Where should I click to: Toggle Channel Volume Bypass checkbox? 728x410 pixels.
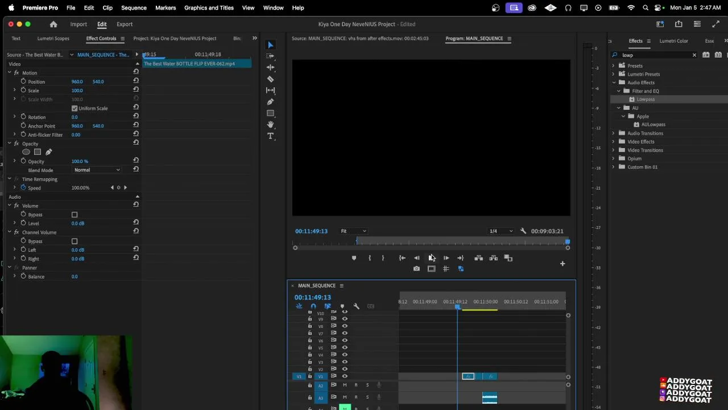click(x=75, y=241)
